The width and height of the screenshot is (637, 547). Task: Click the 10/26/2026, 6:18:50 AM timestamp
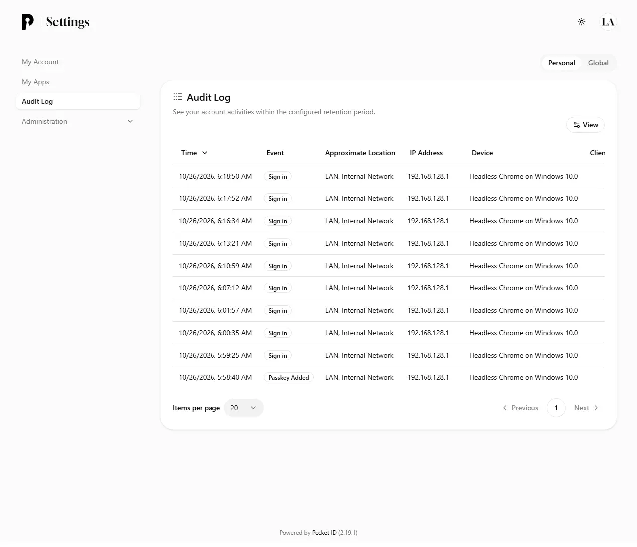coord(215,176)
